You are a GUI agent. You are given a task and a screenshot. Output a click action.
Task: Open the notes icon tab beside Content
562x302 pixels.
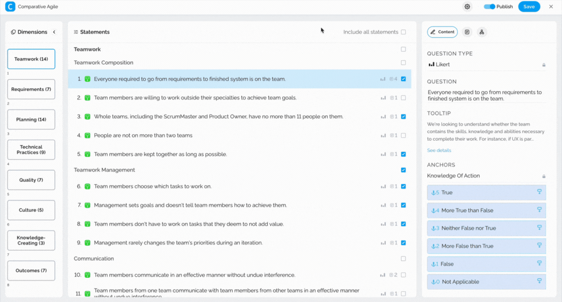click(467, 32)
